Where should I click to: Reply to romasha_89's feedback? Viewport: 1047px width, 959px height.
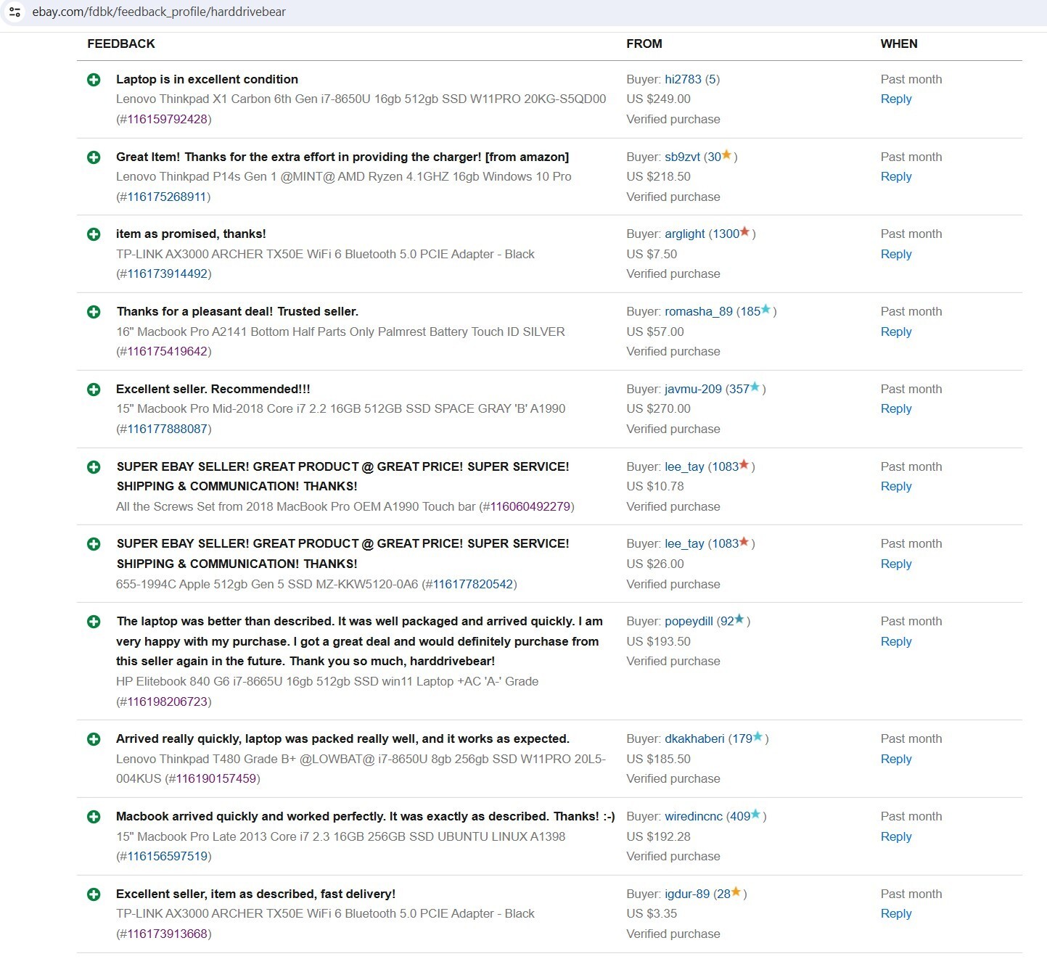coord(896,332)
